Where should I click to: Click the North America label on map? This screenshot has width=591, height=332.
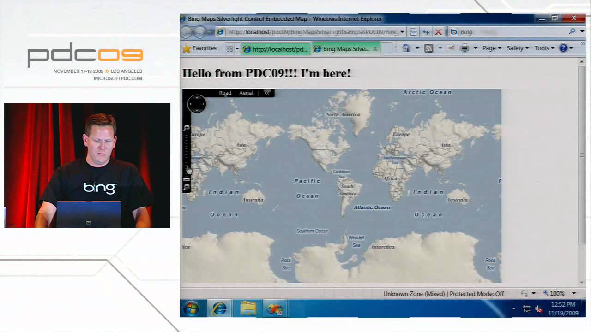pyautogui.click(x=343, y=114)
